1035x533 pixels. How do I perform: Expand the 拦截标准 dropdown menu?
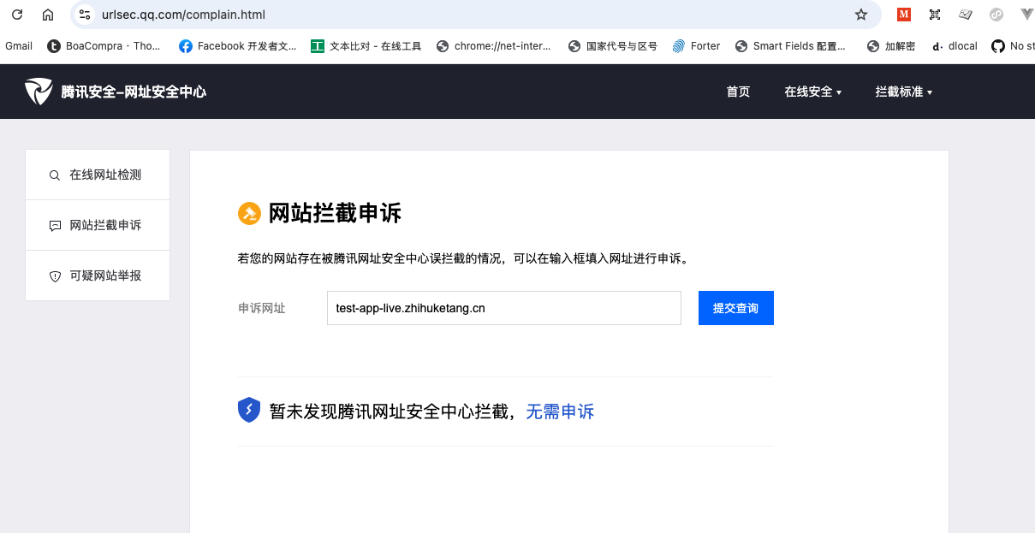[x=904, y=92]
